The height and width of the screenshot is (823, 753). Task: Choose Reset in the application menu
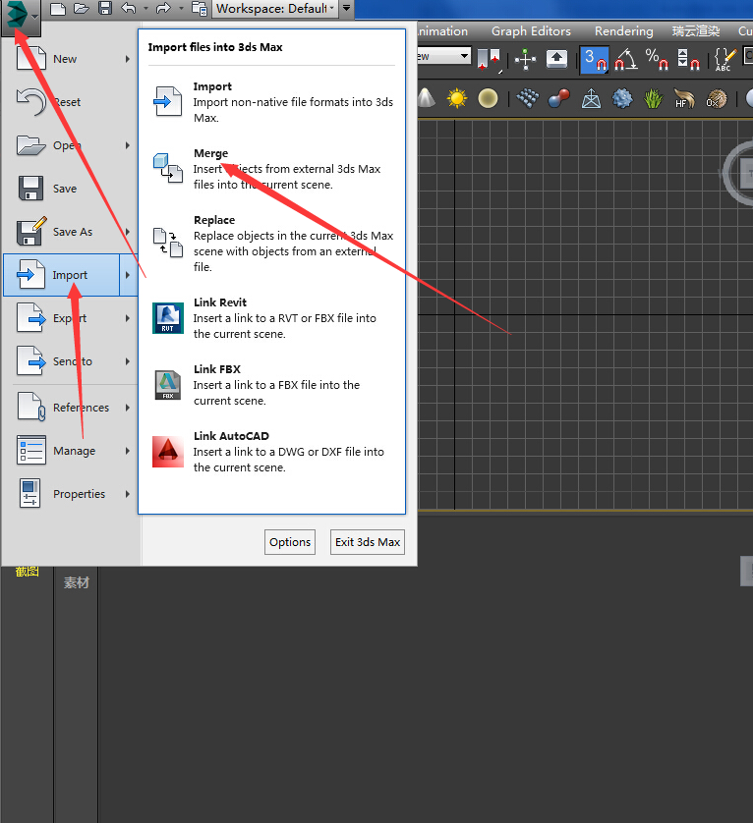tap(65, 102)
